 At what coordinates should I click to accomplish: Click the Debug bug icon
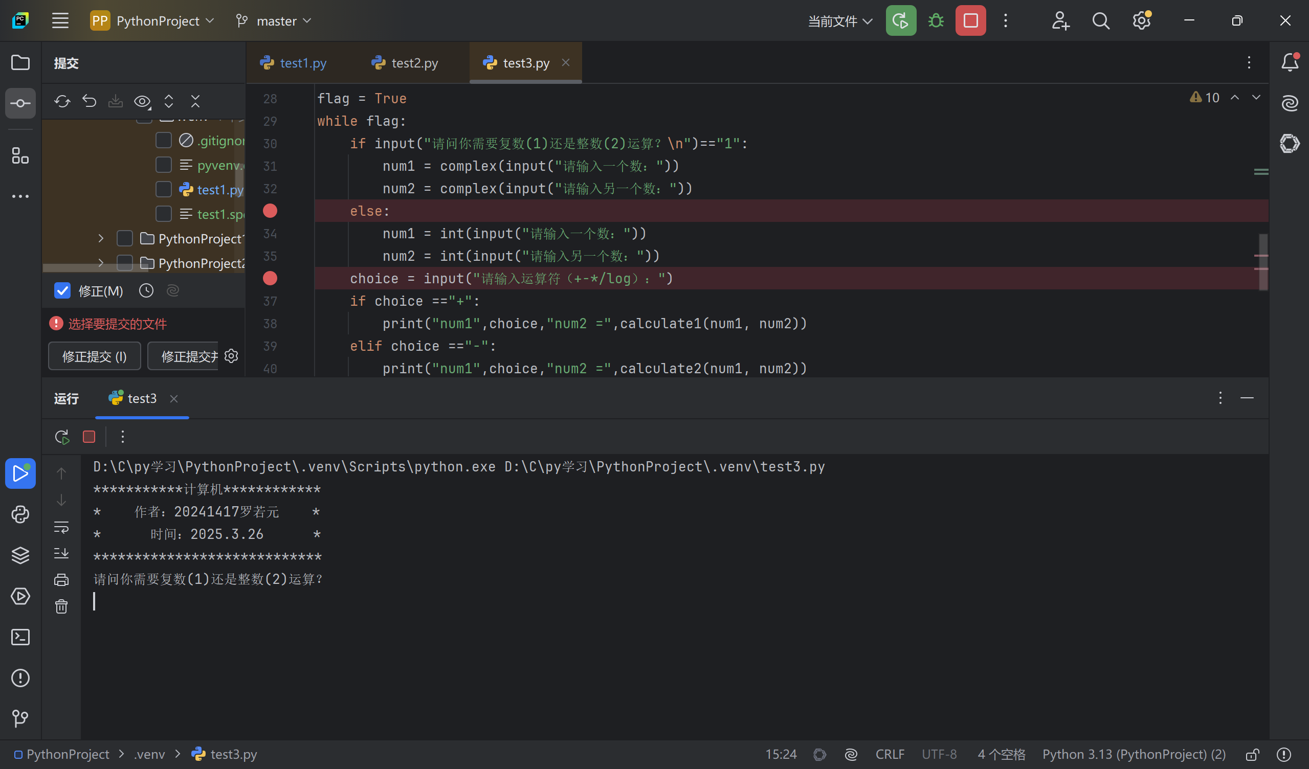936,21
